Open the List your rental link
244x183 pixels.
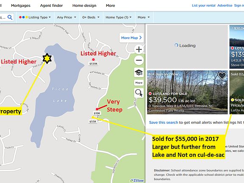point(203,6)
